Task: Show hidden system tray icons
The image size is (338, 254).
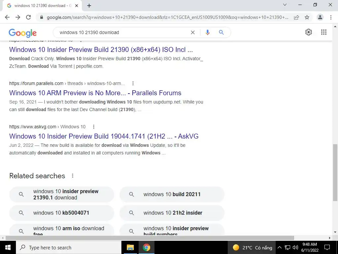Action: (279, 247)
